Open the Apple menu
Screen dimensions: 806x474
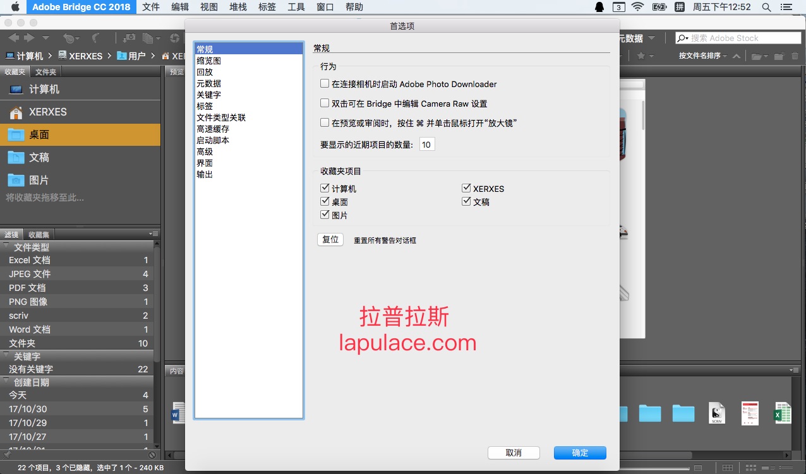tap(15, 7)
